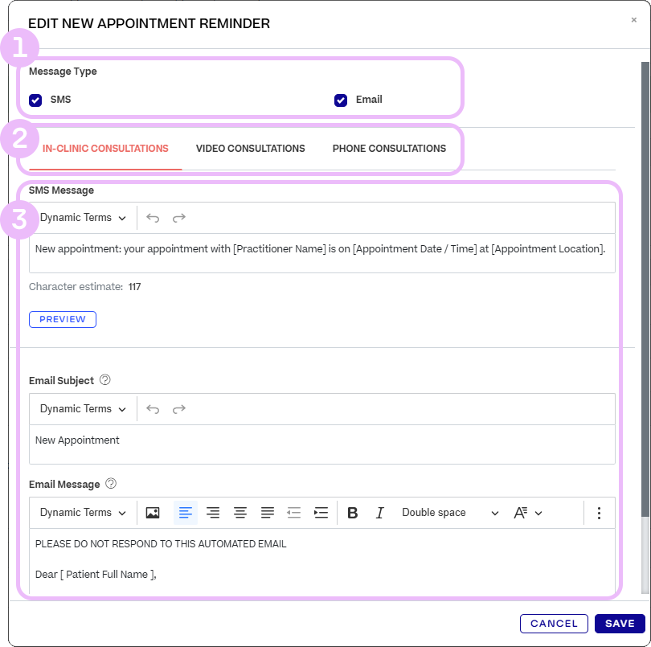Toggle the Email message type checkbox
This screenshot has width=651, height=647.
click(x=341, y=100)
